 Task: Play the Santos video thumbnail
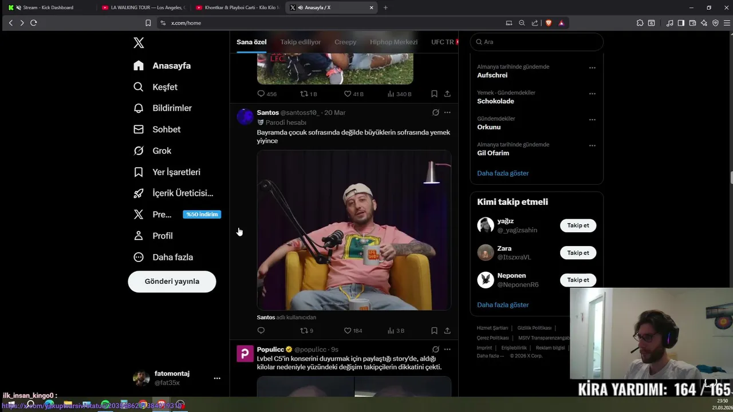click(x=354, y=230)
